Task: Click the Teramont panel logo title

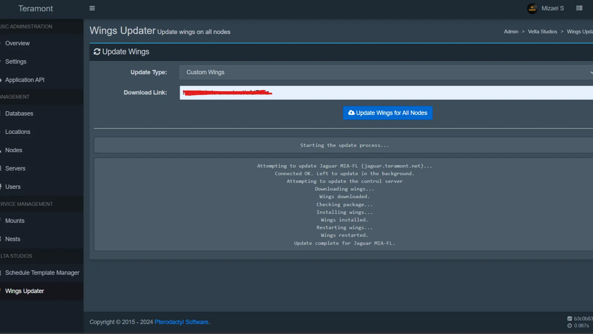Action: pos(36,9)
